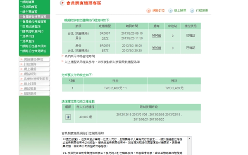This screenshot has height=155, width=248.
Task: Click departure time 2013/3/3 16:00
Action: pos(132,46)
